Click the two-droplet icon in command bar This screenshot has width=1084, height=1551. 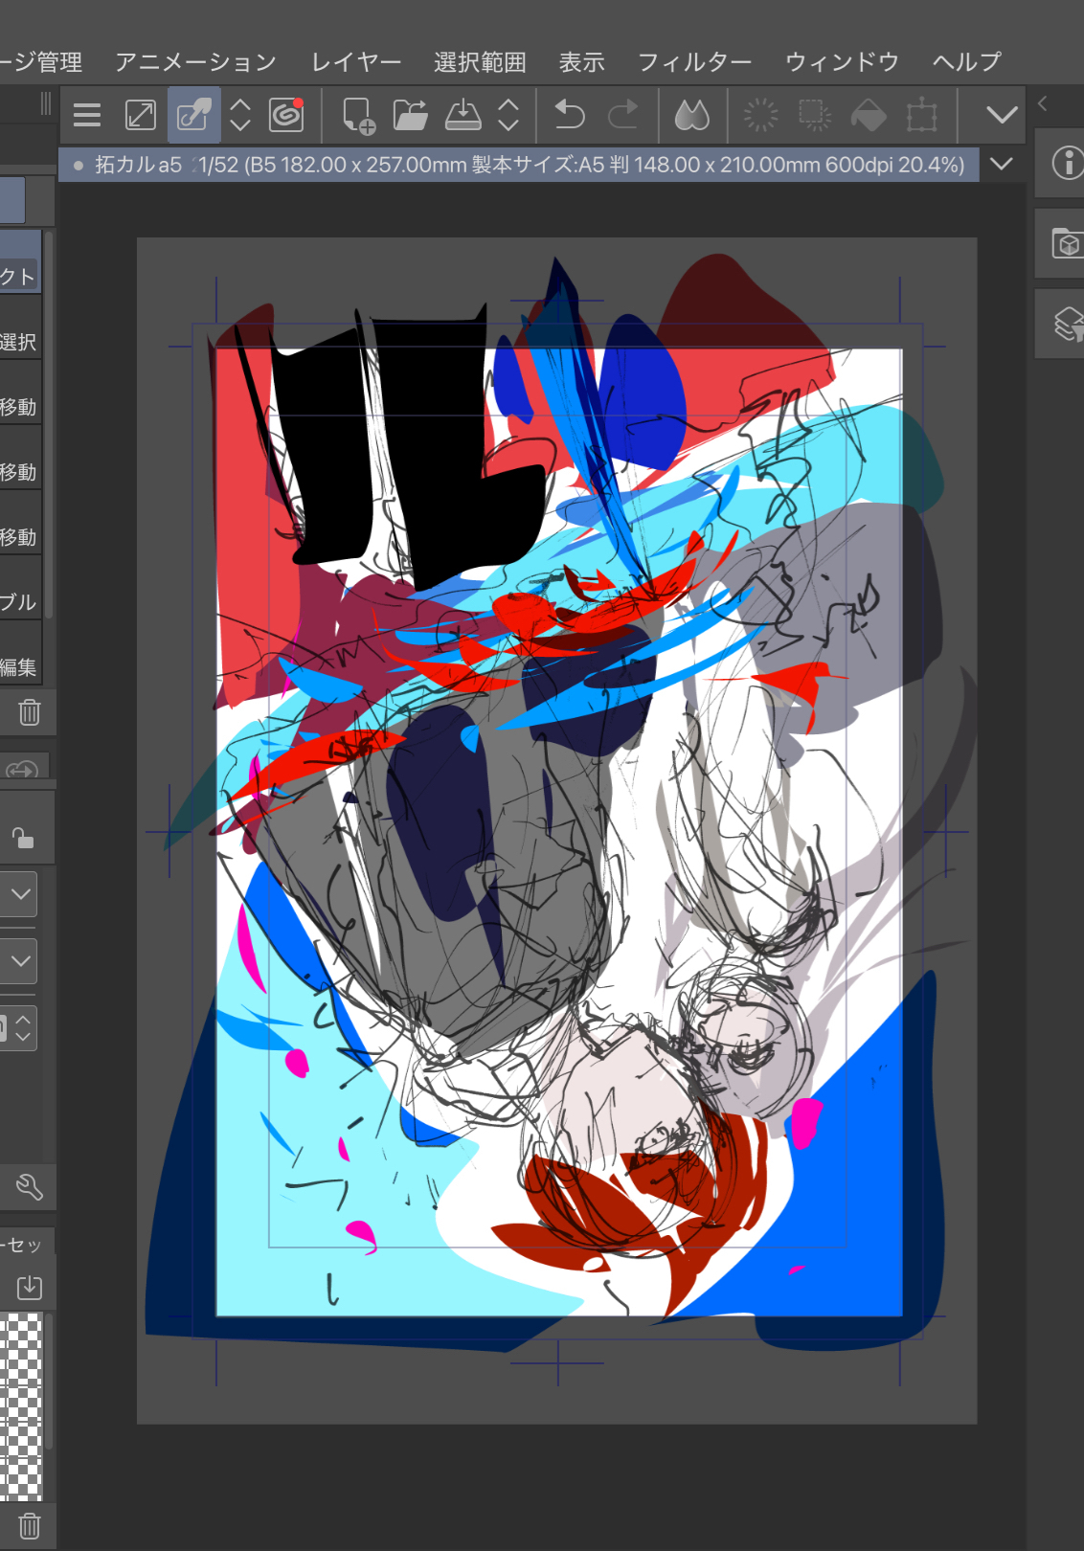(x=691, y=116)
